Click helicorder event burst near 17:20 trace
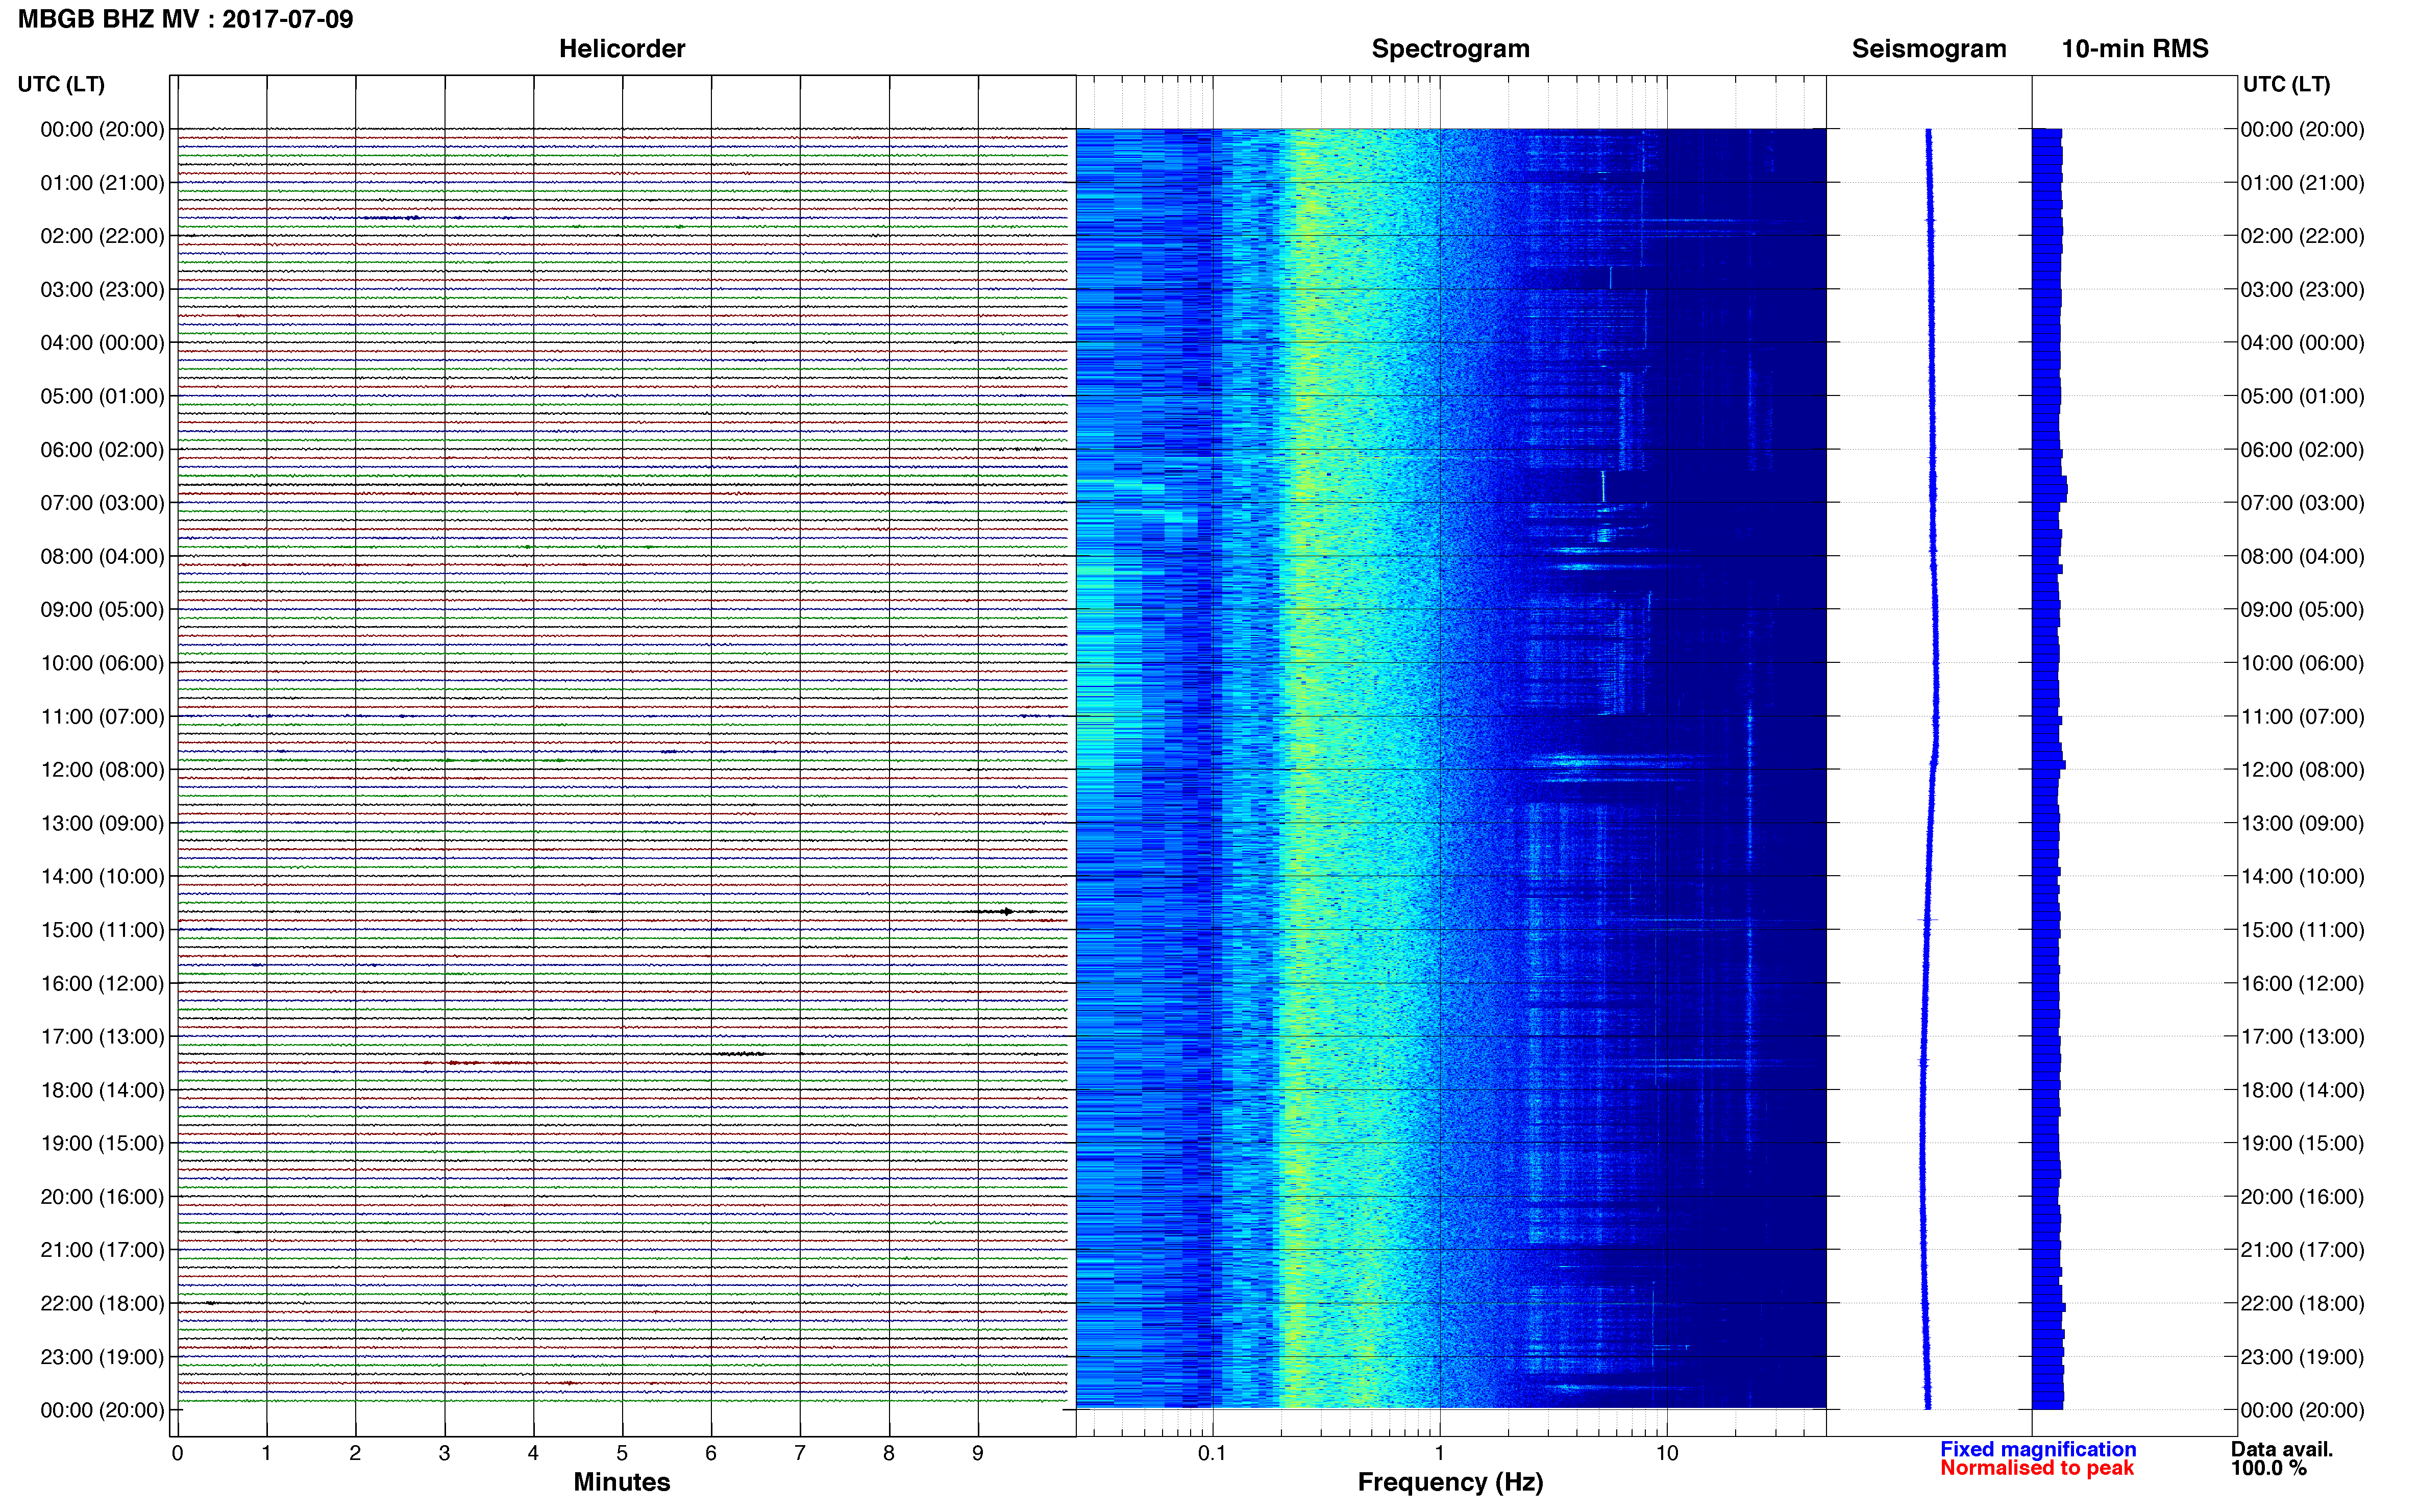 click(740, 1054)
